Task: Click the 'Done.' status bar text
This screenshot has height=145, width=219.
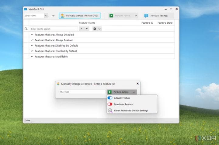Action: [x=27, y=120]
